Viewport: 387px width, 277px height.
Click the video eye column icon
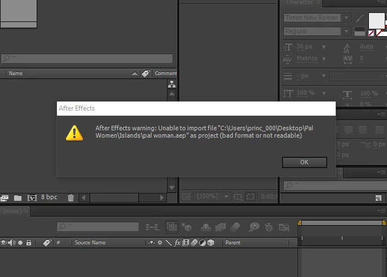[3, 243]
